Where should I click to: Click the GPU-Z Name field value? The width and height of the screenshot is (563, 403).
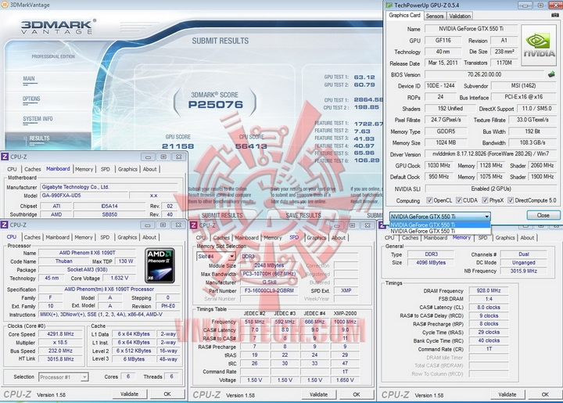471,28
